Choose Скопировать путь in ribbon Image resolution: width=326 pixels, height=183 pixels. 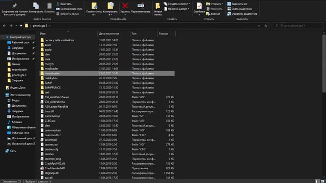[69, 9]
